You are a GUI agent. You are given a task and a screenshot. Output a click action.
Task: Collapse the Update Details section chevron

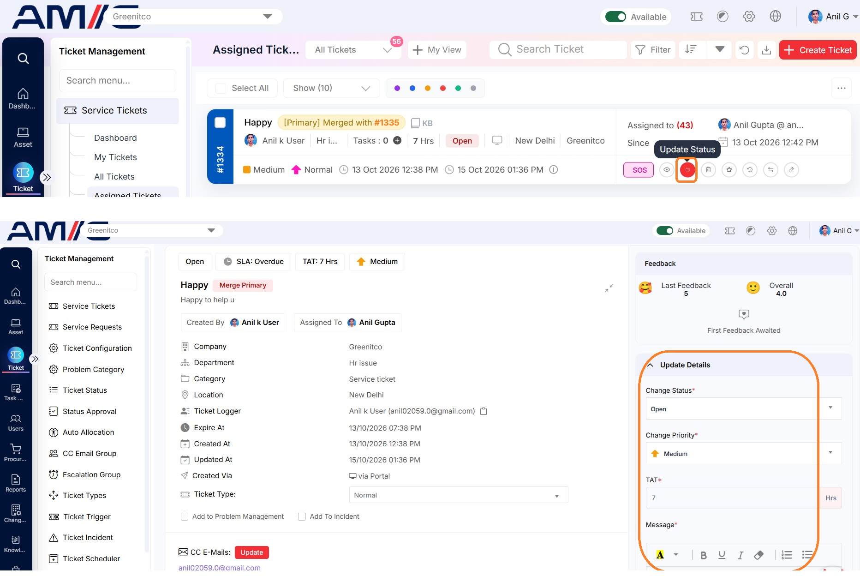650,365
